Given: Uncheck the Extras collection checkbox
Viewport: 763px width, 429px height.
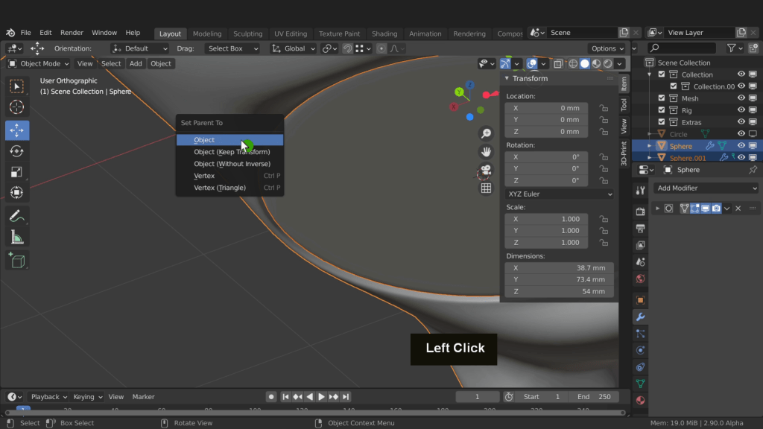Looking at the screenshot, I should pyautogui.click(x=662, y=122).
